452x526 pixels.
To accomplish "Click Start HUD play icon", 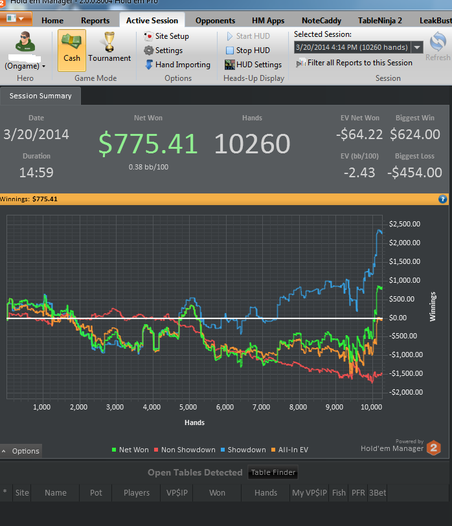I will [x=230, y=36].
